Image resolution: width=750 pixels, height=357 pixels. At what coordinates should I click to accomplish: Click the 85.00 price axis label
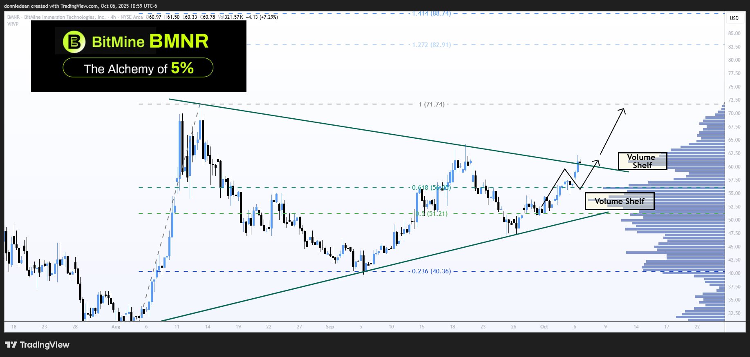tap(734, 33)
